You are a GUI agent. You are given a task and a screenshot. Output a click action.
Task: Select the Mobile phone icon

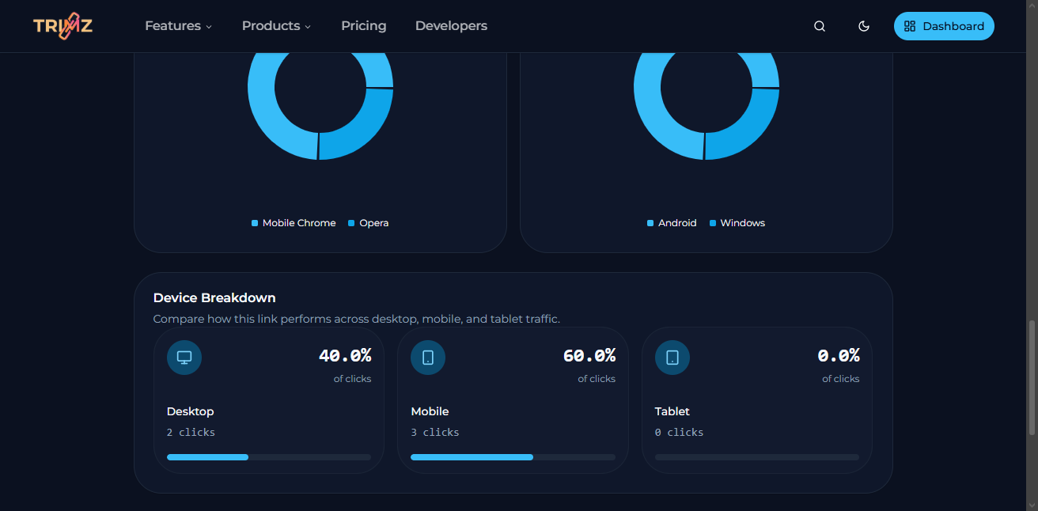tap(428, 357)
